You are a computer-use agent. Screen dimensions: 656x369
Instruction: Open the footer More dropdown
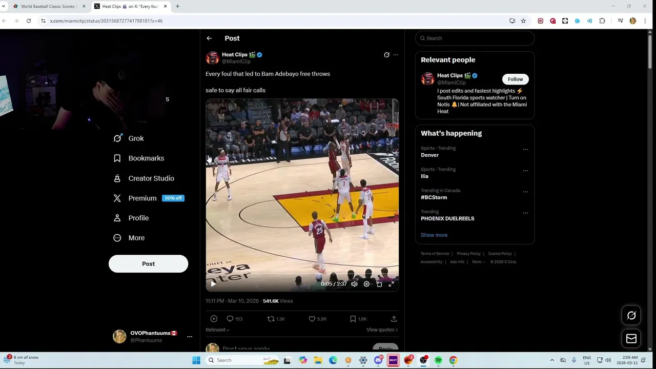pyautogui.click(x=478, y=262)
